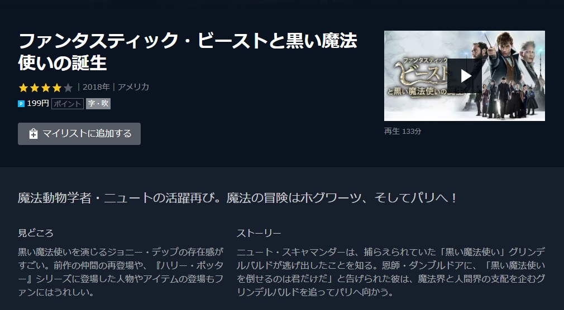Screen dimensions: 564x310
Task: Click the 字・吹 subtitle/dub badge
Action: click(98, 104)
